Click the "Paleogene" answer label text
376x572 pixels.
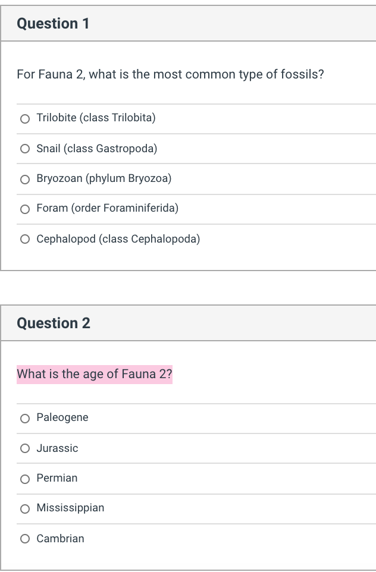pyautogui.click(x=62, y=417)
